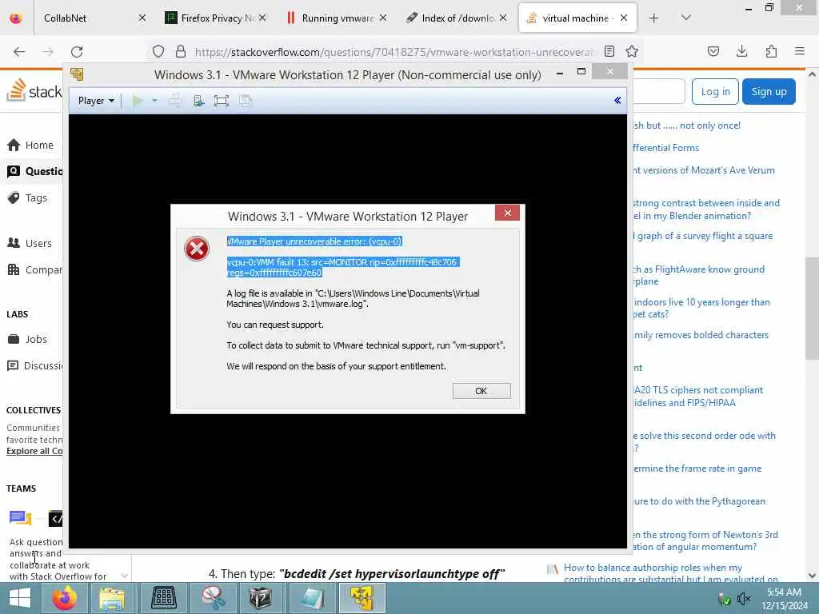
Task: Select the highlighted vcpu-0 VMM fault text
Action: (342, 267)
